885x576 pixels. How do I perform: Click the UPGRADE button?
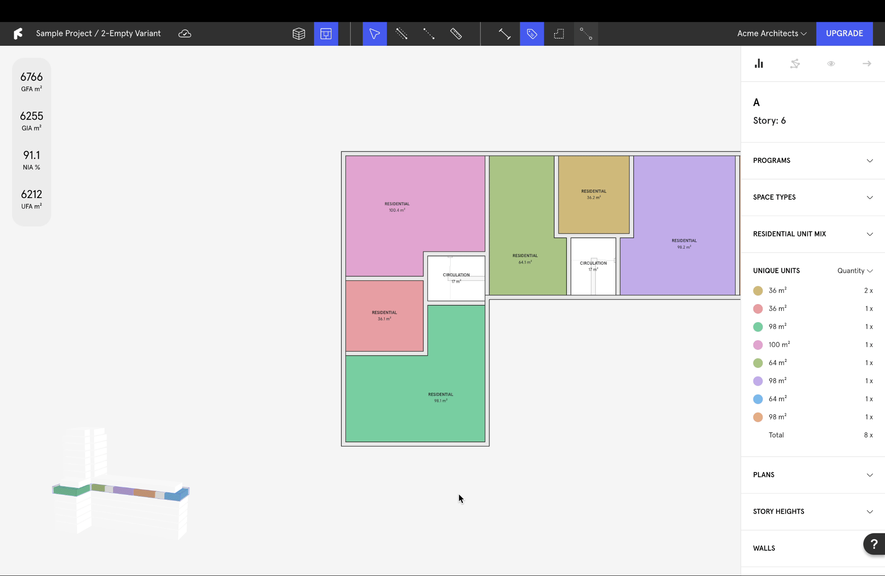coord(844,33)
